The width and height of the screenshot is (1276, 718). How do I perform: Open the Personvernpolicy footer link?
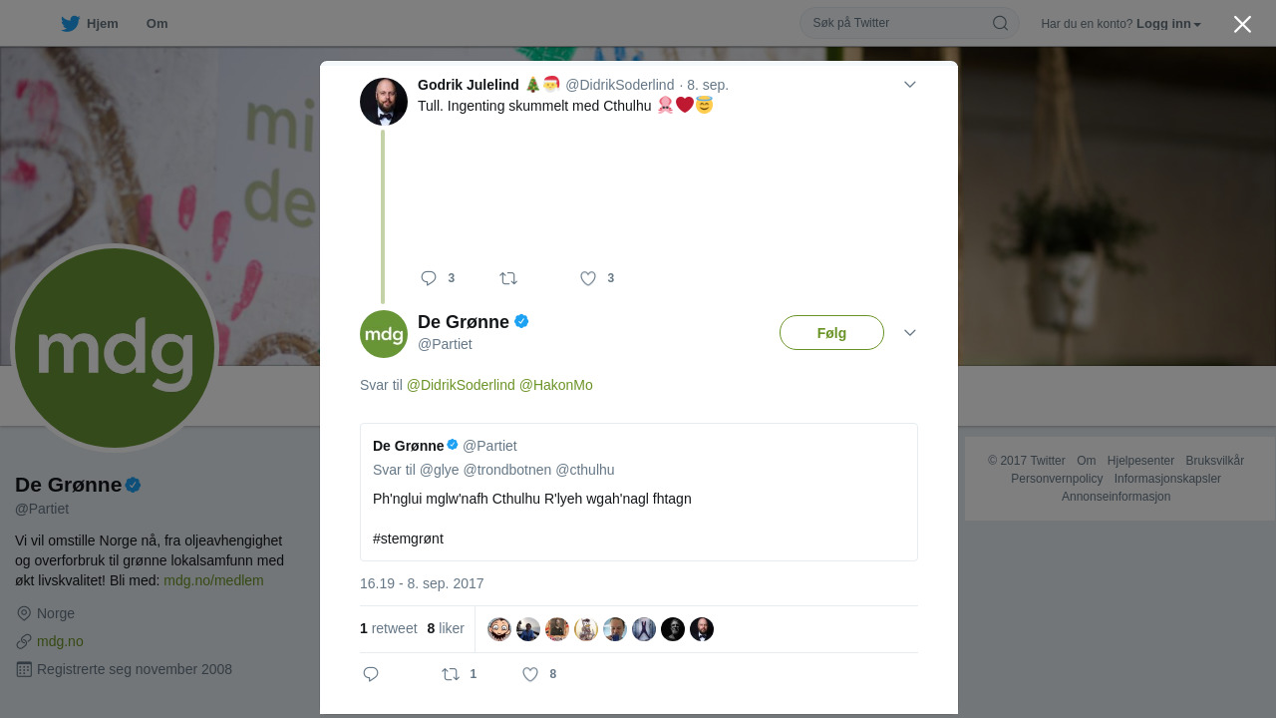click(1057, 479)
